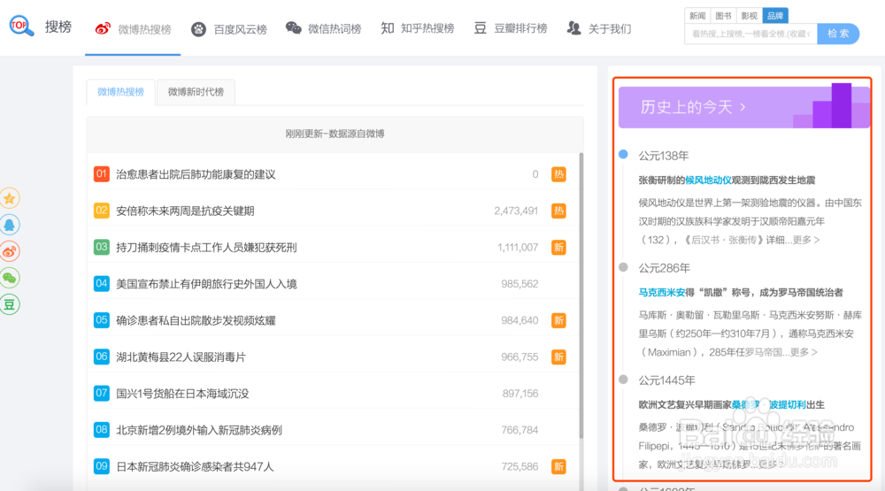Click the star favorite icon in left sidebar
885x491 pixels.
pyautogui.click(x=9, y=198)
